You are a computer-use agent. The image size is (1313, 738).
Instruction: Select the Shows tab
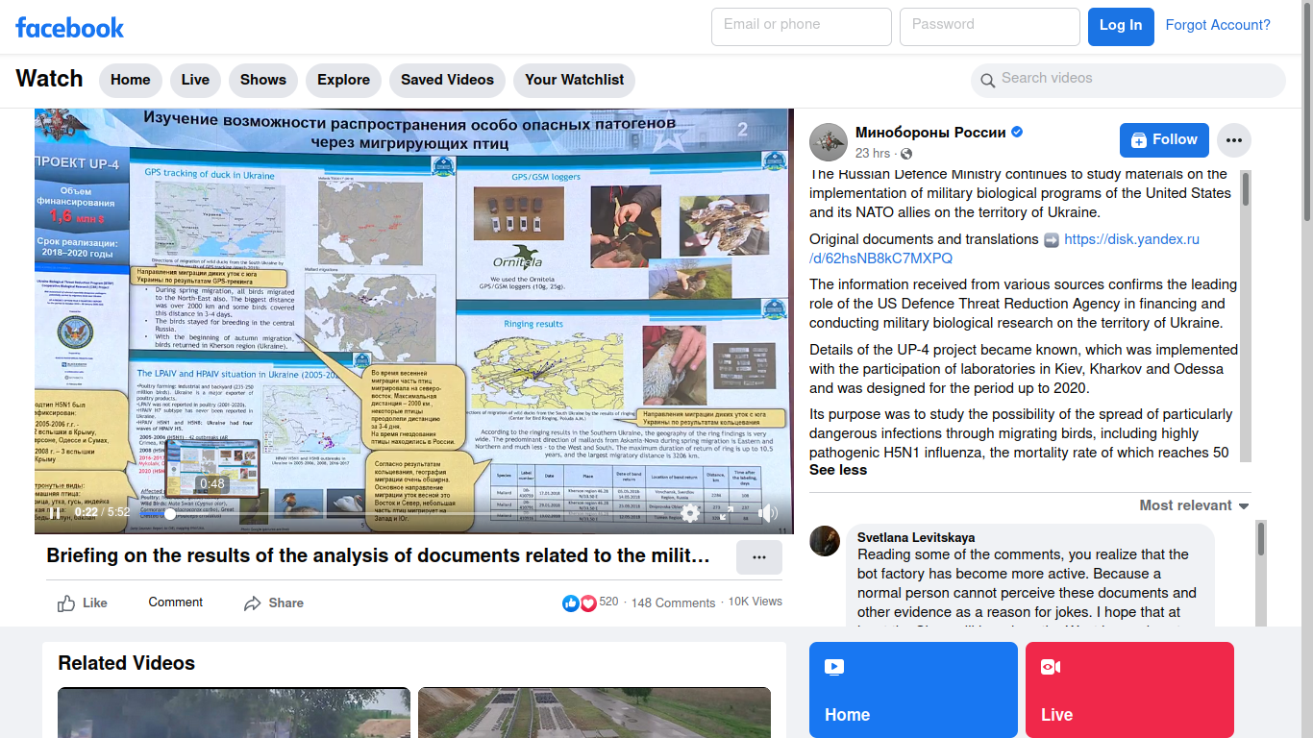[x=263, y=80]
